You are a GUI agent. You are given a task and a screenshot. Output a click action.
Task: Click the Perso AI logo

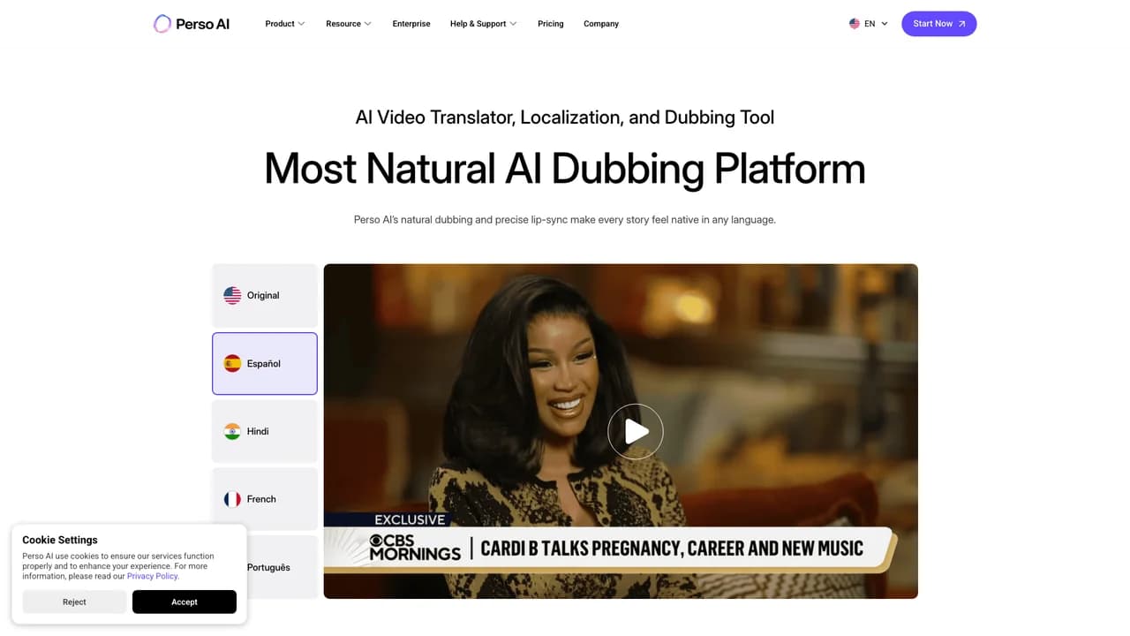point(192,24)
